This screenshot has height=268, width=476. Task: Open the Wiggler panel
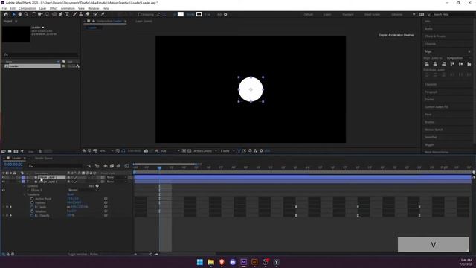429,144
